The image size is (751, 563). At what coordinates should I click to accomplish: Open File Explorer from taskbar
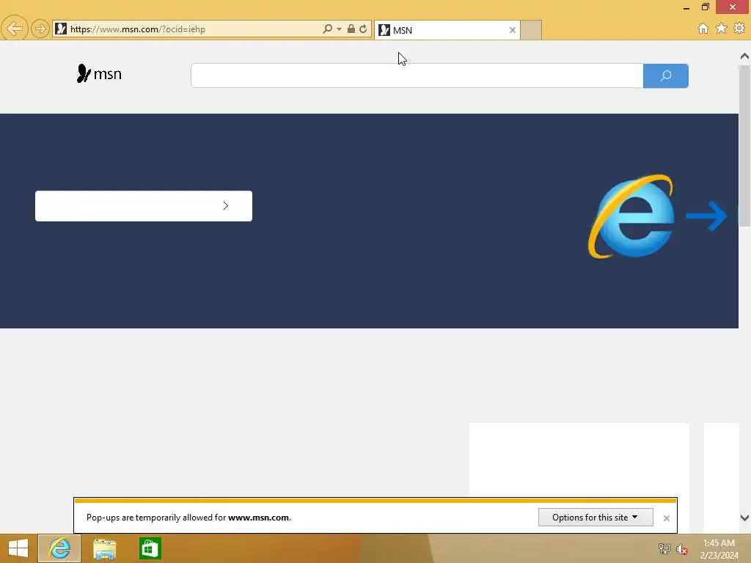pyautogui.click(x=104, y=548)
